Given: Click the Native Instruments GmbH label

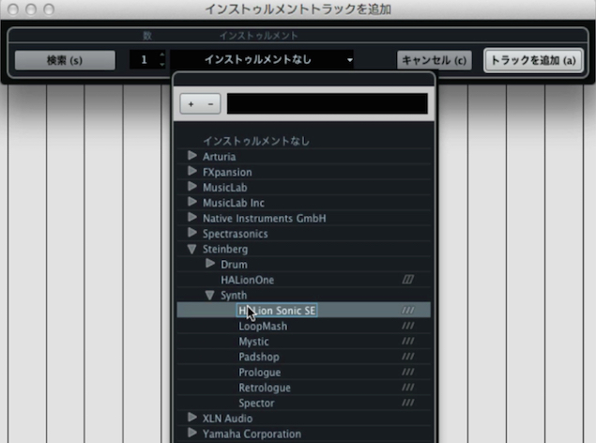Looking at the screenshot, I should (264, 219).
